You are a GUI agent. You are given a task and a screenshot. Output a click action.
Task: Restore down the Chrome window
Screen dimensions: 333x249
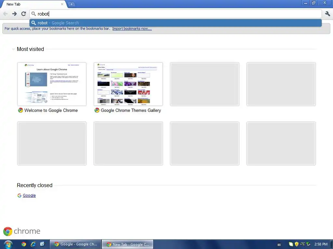[314, 3]
